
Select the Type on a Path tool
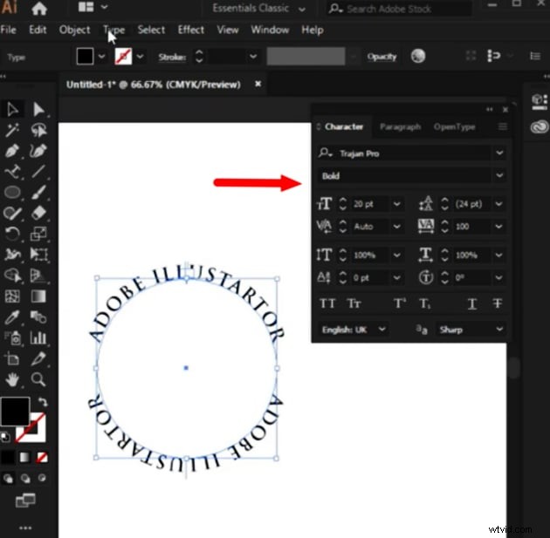tap(12, 172)
